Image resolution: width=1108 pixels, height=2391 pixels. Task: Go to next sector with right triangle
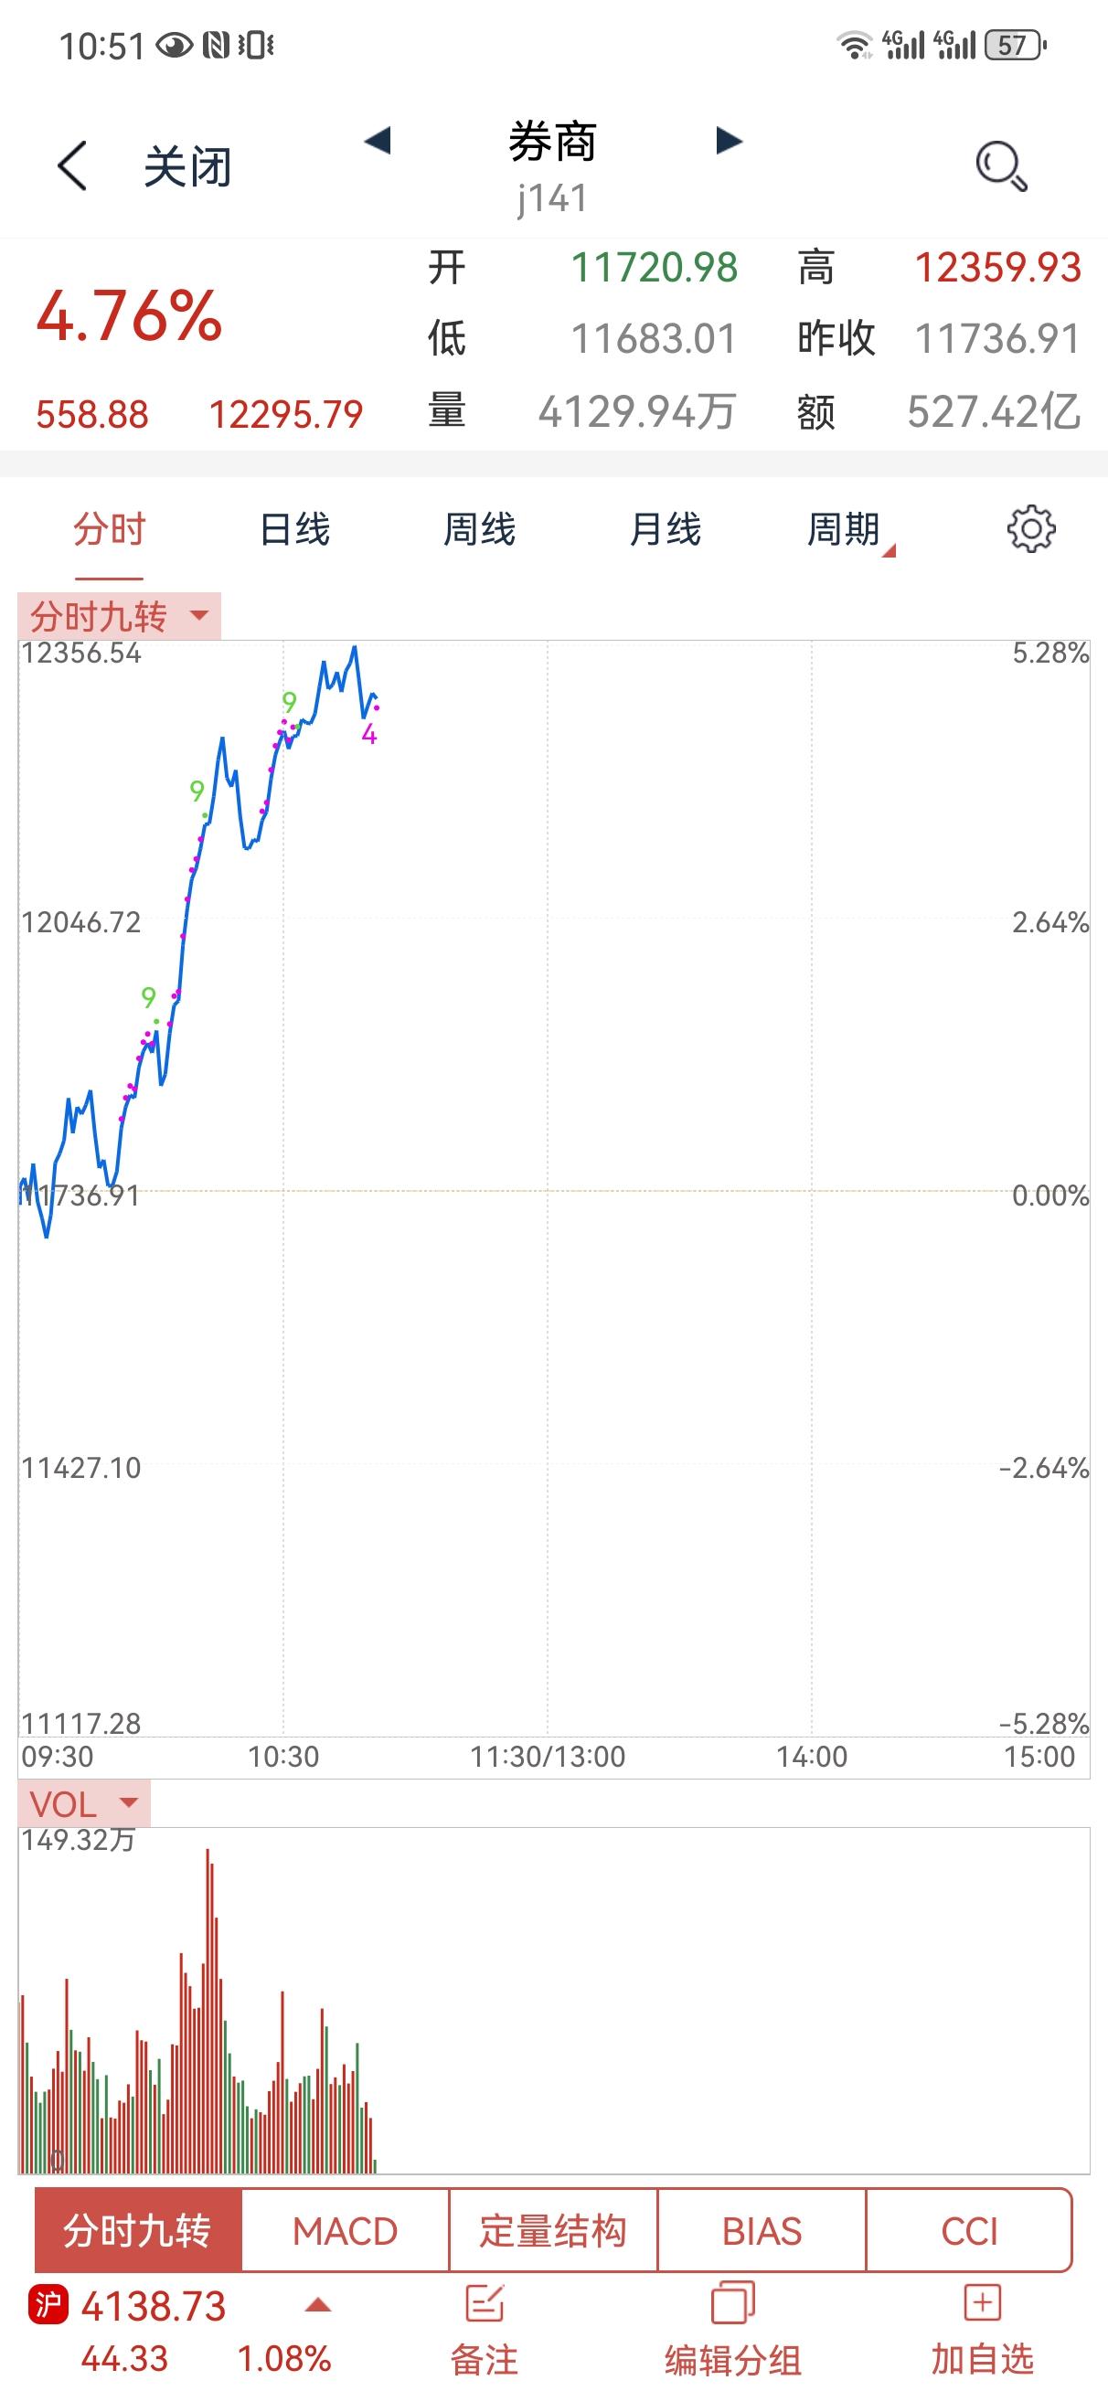coord(730,141)
